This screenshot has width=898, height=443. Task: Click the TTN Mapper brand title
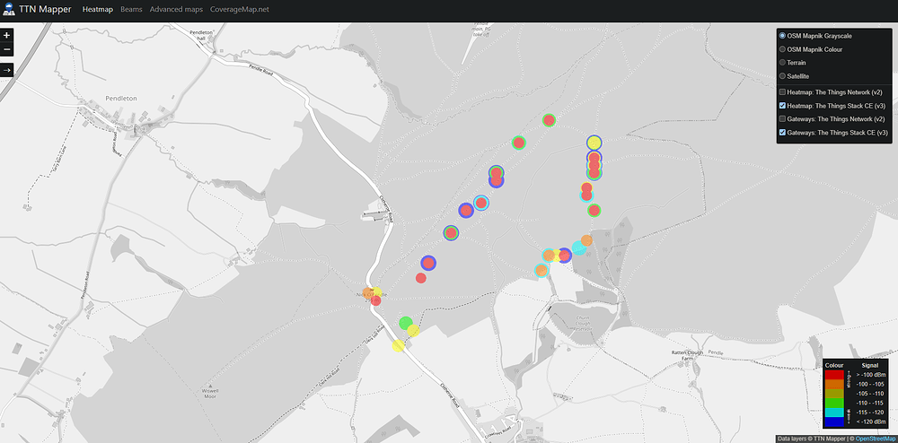[x=45, y=10]
